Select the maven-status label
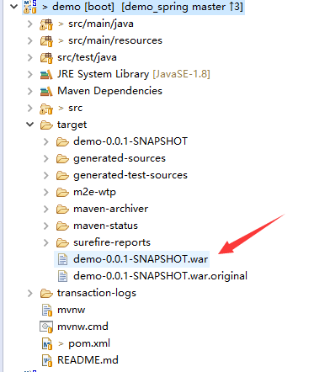Viewport: 330px width, 372px height. point(105,226)
